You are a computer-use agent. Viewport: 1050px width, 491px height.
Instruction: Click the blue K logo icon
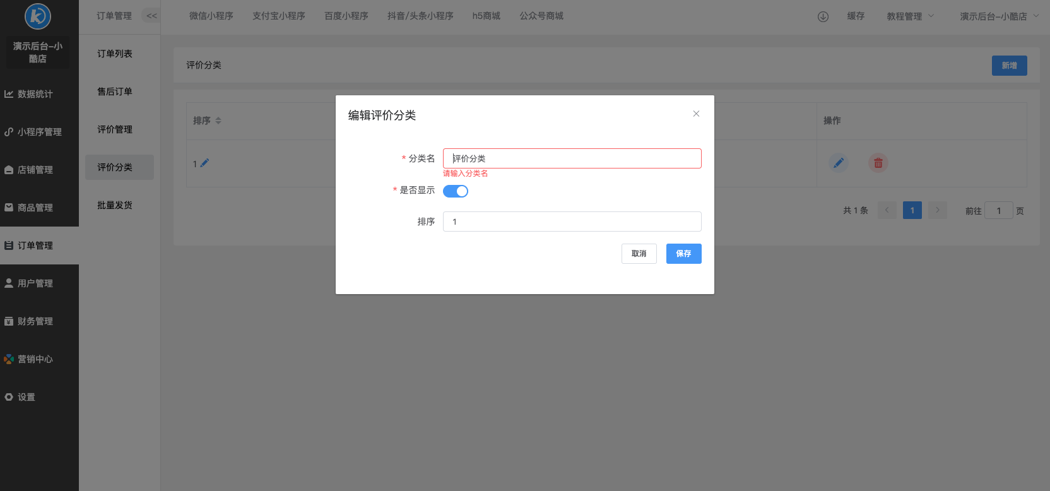pyautogui.click(x=38, y=16)
